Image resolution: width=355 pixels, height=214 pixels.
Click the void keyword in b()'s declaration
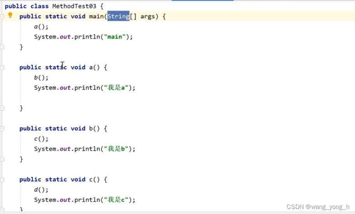tap(78, 129)
